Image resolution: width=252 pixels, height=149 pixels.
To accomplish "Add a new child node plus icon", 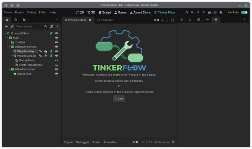I will [6, 27].
